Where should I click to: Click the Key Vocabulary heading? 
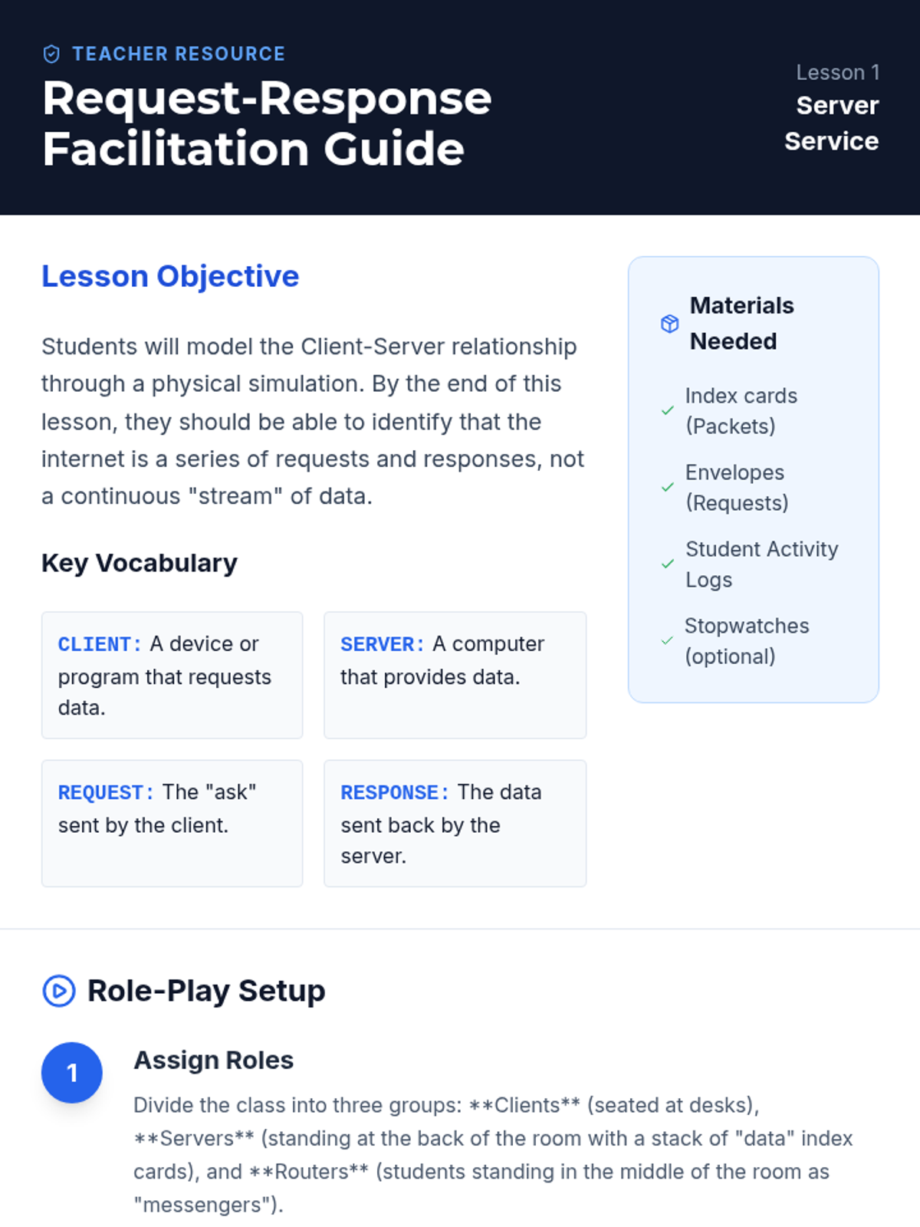point(140,563)
